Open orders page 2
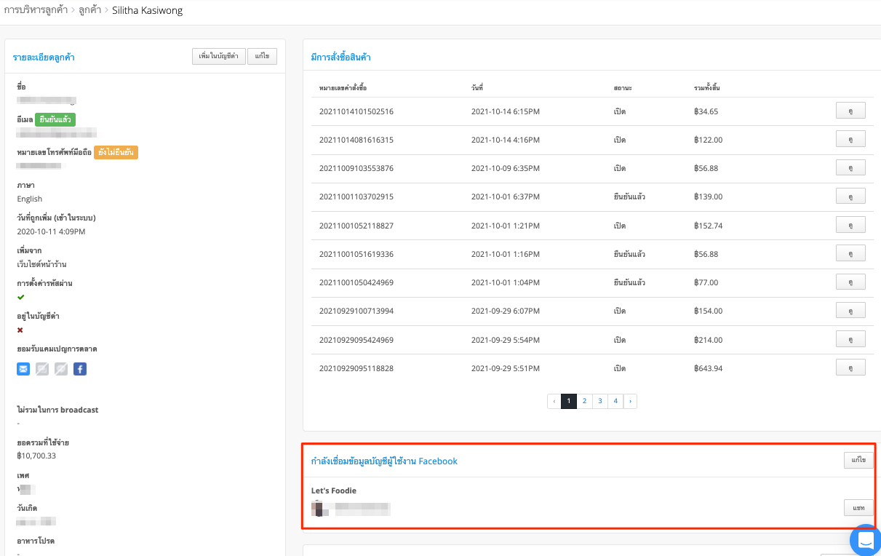 584,401
